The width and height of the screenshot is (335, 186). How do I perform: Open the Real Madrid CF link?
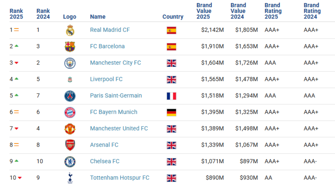point(110,30)
